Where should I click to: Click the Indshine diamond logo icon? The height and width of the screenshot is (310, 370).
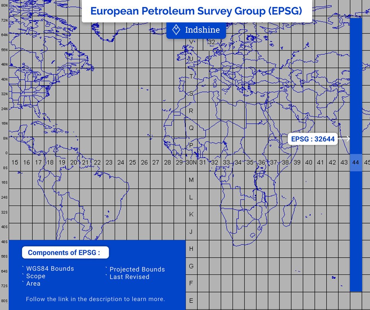tap(177, 30)
